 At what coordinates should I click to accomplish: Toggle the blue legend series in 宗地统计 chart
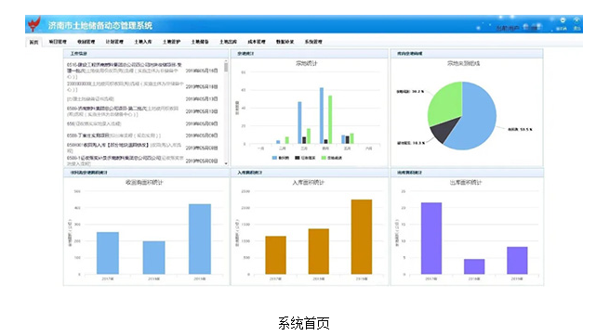tap(281, 158)
